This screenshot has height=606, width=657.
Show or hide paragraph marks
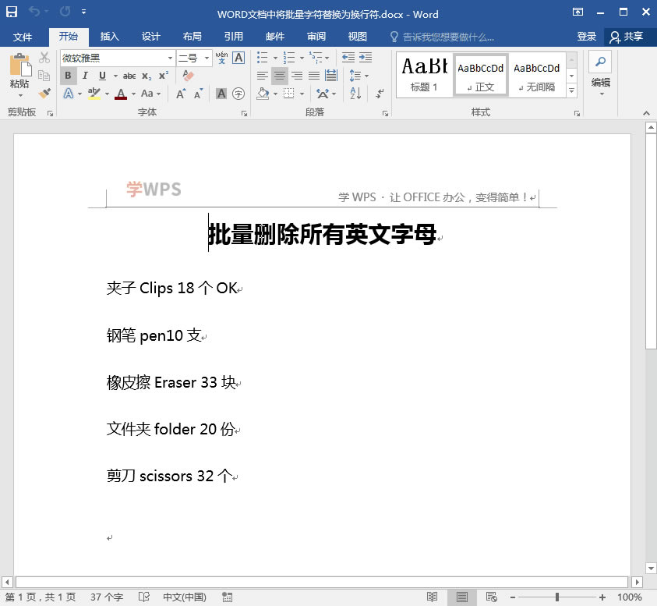380,94
